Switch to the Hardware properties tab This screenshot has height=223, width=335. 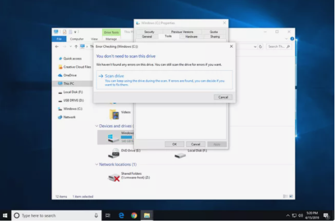(x=191, y=37)
